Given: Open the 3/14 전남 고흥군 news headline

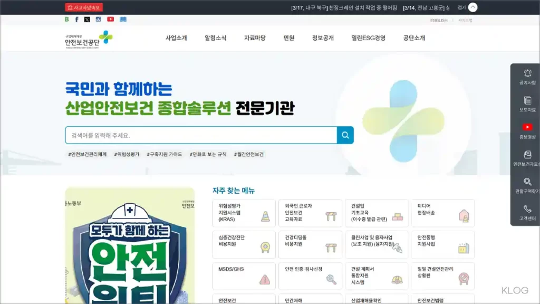Looking at the screenshot, I should point(426,7).
